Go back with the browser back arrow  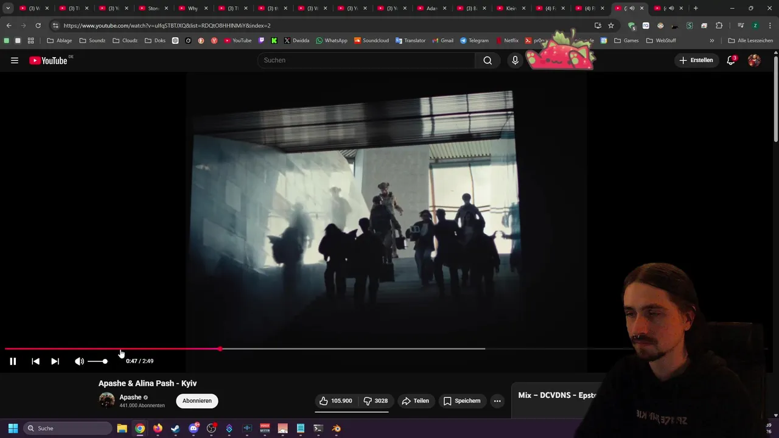click(x=9, y=26)
